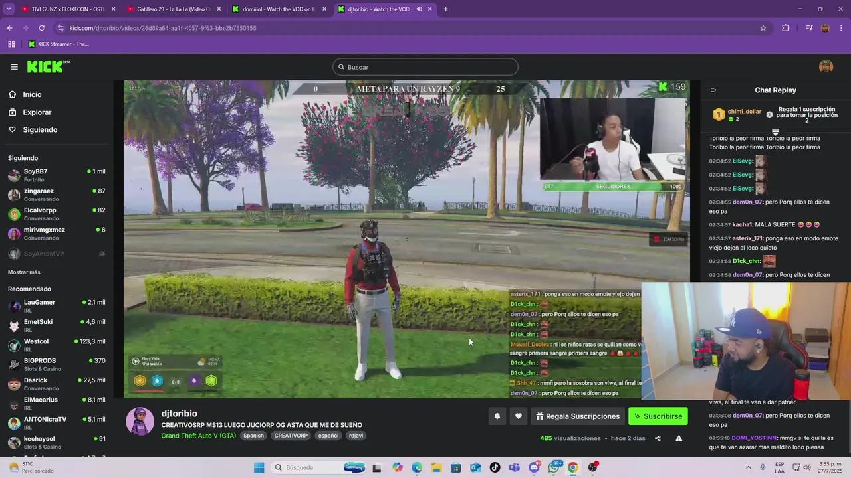Open Grand Theft Auto V category link
The image size is (851, 478).
[x=198, y=436]
